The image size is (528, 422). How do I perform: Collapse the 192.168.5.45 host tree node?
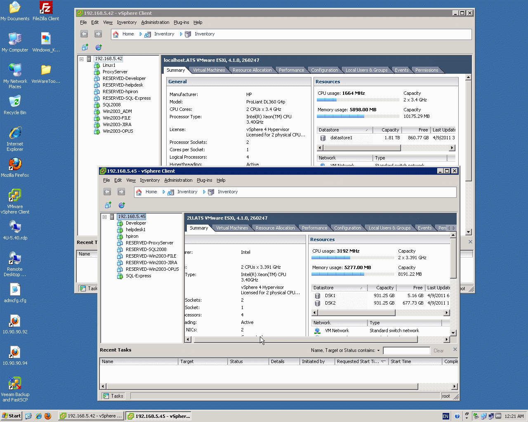[105, 217]
